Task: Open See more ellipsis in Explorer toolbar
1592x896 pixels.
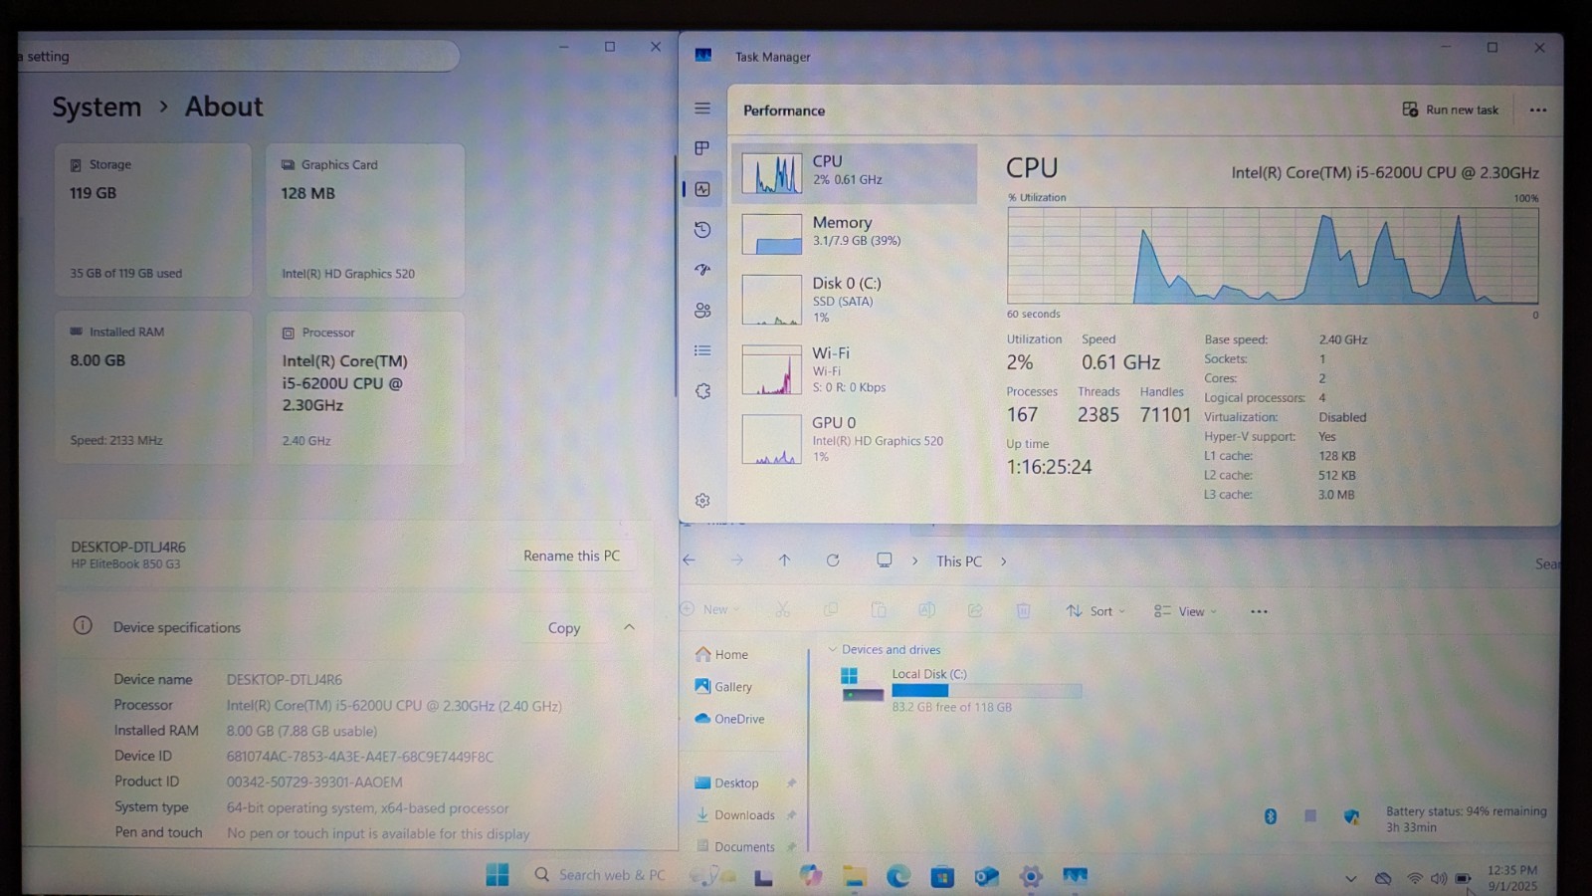Action: (1259, 611)
